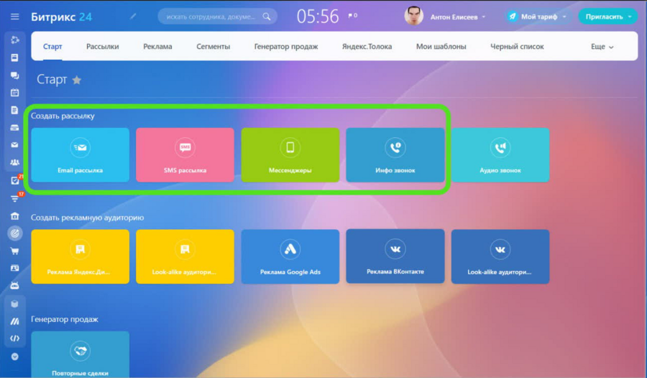Create an SMS рассылка

coord(185,155)
